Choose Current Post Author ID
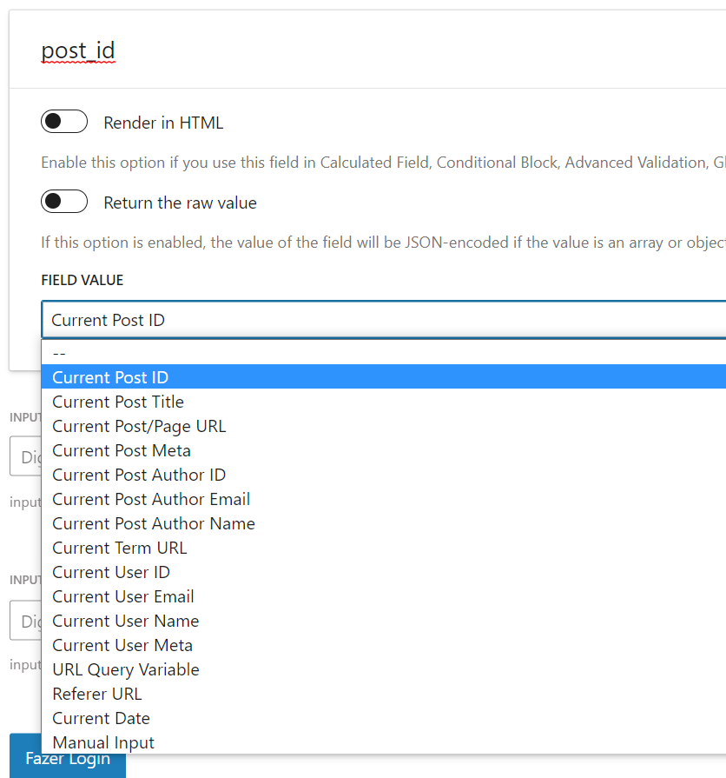The image size is (726, 778). click(138, 475)
